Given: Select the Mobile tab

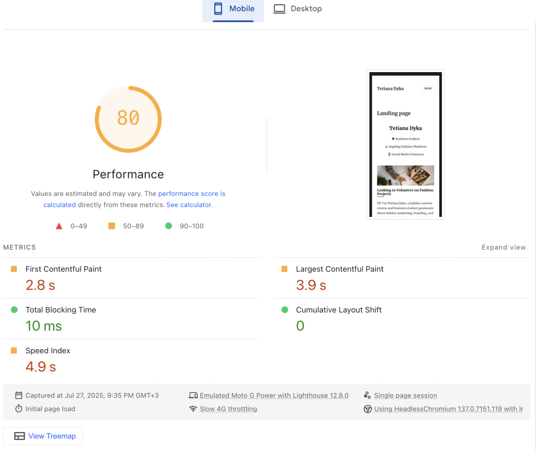Looking at the screenshot, I should [x=233, y=9].
